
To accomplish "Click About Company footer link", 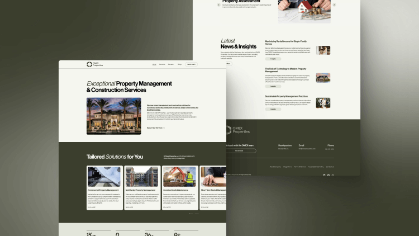I will pyautogui.click(x=275, y=167).
